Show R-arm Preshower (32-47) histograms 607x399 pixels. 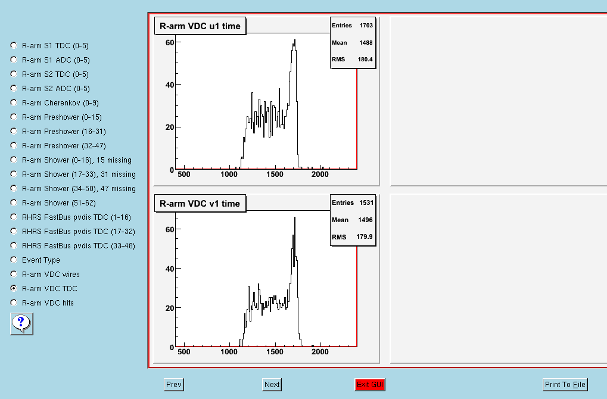pyautogui.click(x=14, y=146)
